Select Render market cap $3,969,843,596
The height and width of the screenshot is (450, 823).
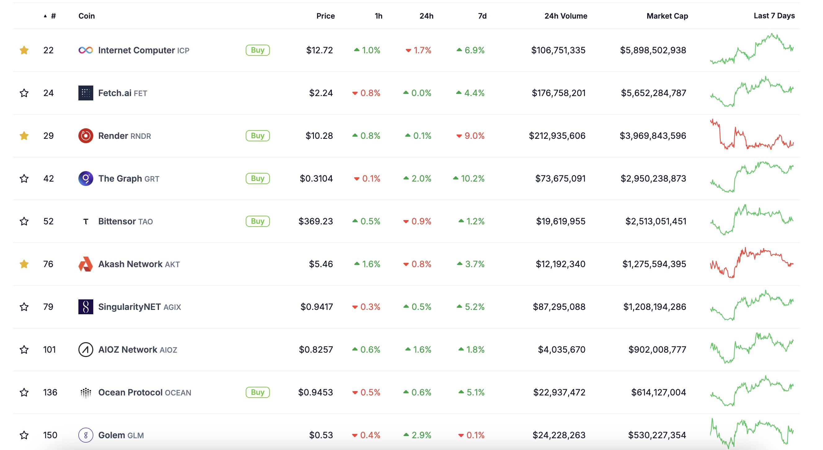click(653, 136)
